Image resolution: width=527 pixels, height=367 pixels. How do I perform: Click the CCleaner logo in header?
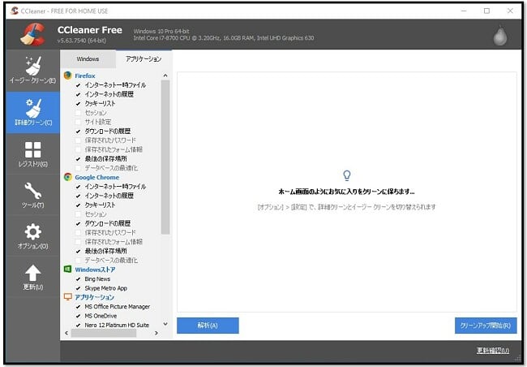click(33, 34)
